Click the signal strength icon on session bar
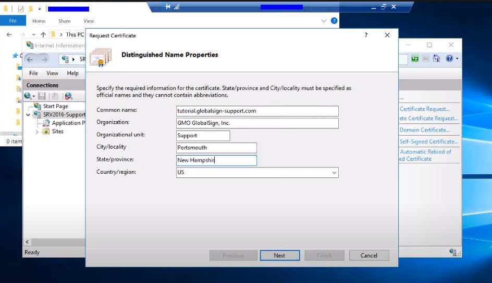Image resolution: width=492 pixels, height=283 pixels. [177, 7]
